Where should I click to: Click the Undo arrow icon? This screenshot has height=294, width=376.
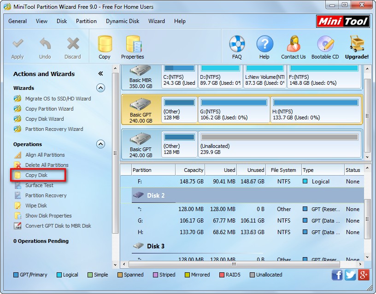(45, 44)
